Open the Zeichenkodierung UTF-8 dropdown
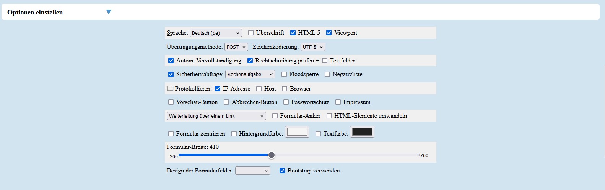This screenshot has height=190, width=605. [312, 47]
